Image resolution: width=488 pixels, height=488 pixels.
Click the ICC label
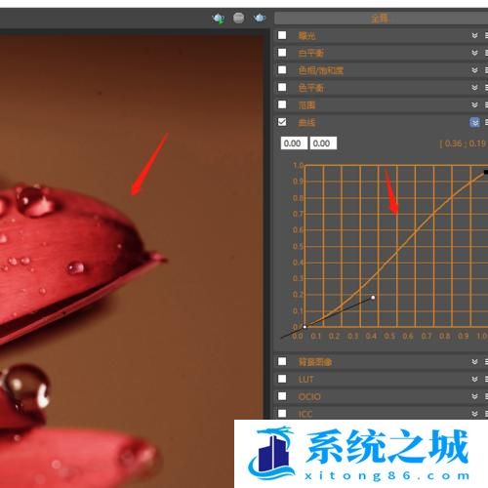click(305, 414)
